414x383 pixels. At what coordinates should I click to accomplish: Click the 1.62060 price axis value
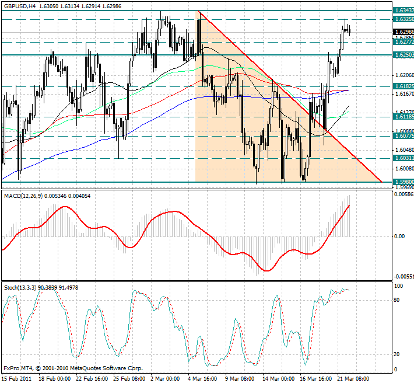404,75
